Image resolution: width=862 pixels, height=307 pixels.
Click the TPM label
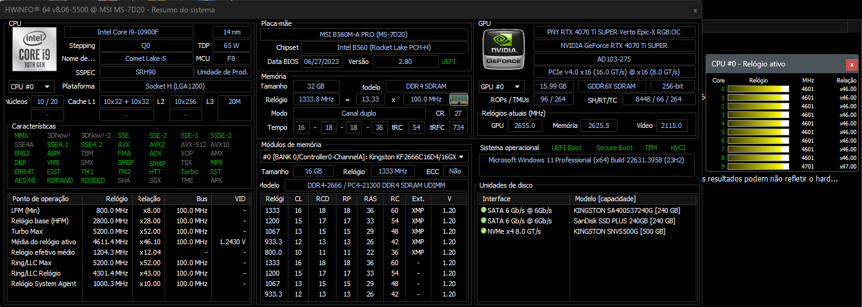(x=651, y=148)
